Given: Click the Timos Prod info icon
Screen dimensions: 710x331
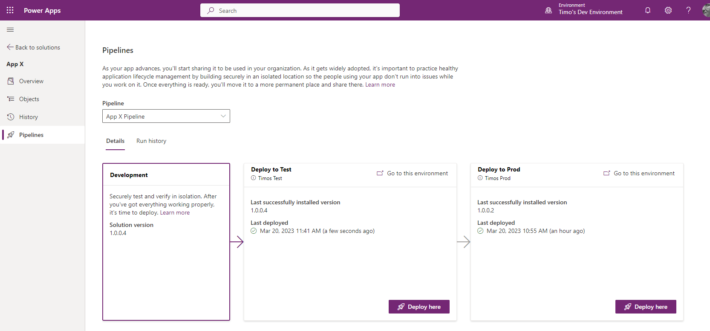Looking at the screenshot, I should (x=480, y=178).
